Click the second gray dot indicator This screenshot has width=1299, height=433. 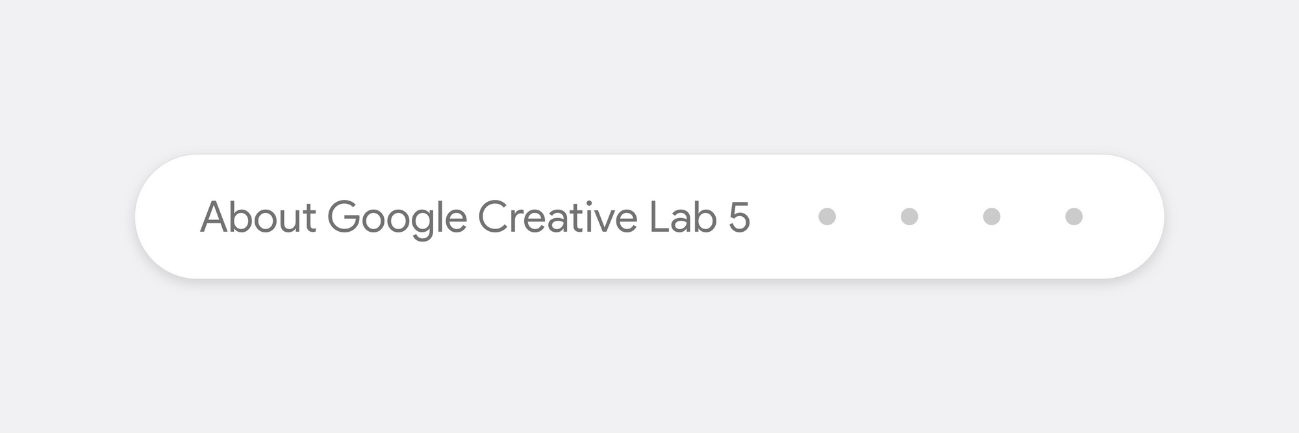[x=908, y=217]
